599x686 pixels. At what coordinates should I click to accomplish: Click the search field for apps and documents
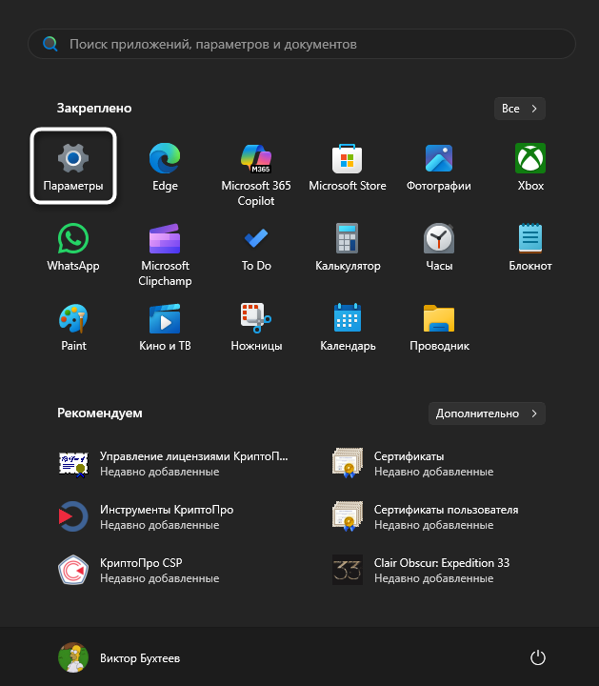(x=302, y=44)
